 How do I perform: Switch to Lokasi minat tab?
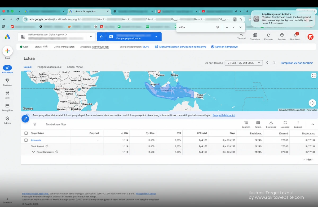coord(75,67)
